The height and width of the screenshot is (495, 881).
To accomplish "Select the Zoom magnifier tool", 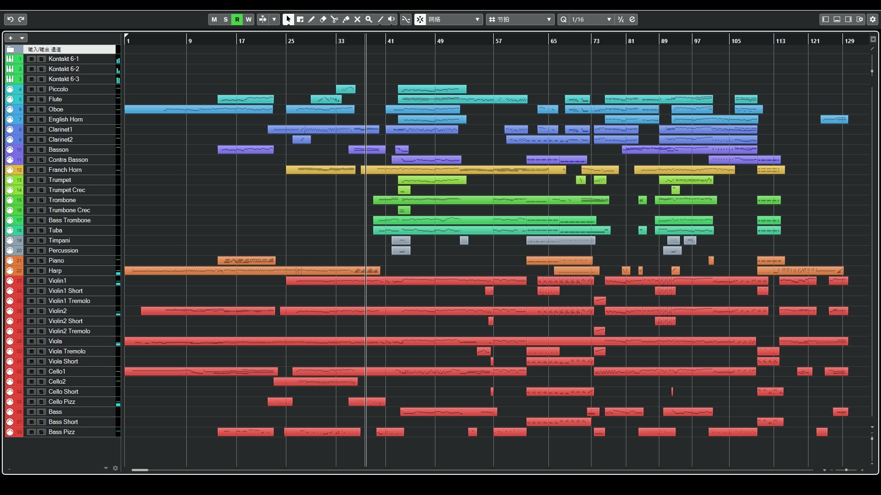I will coord(369,19).
